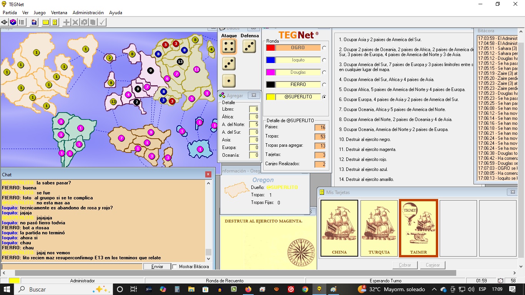Click the blue-magenta globe toolbar icon

13,22
